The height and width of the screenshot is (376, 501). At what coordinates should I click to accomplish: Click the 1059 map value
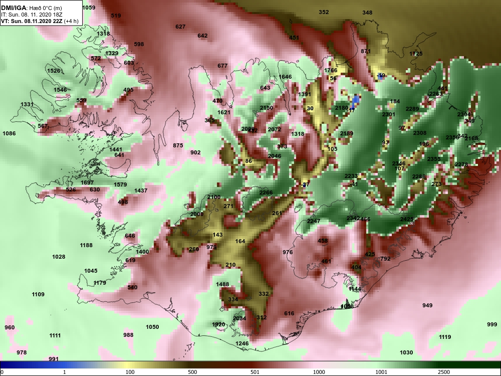pyautogui.click(x=89, y=8)
